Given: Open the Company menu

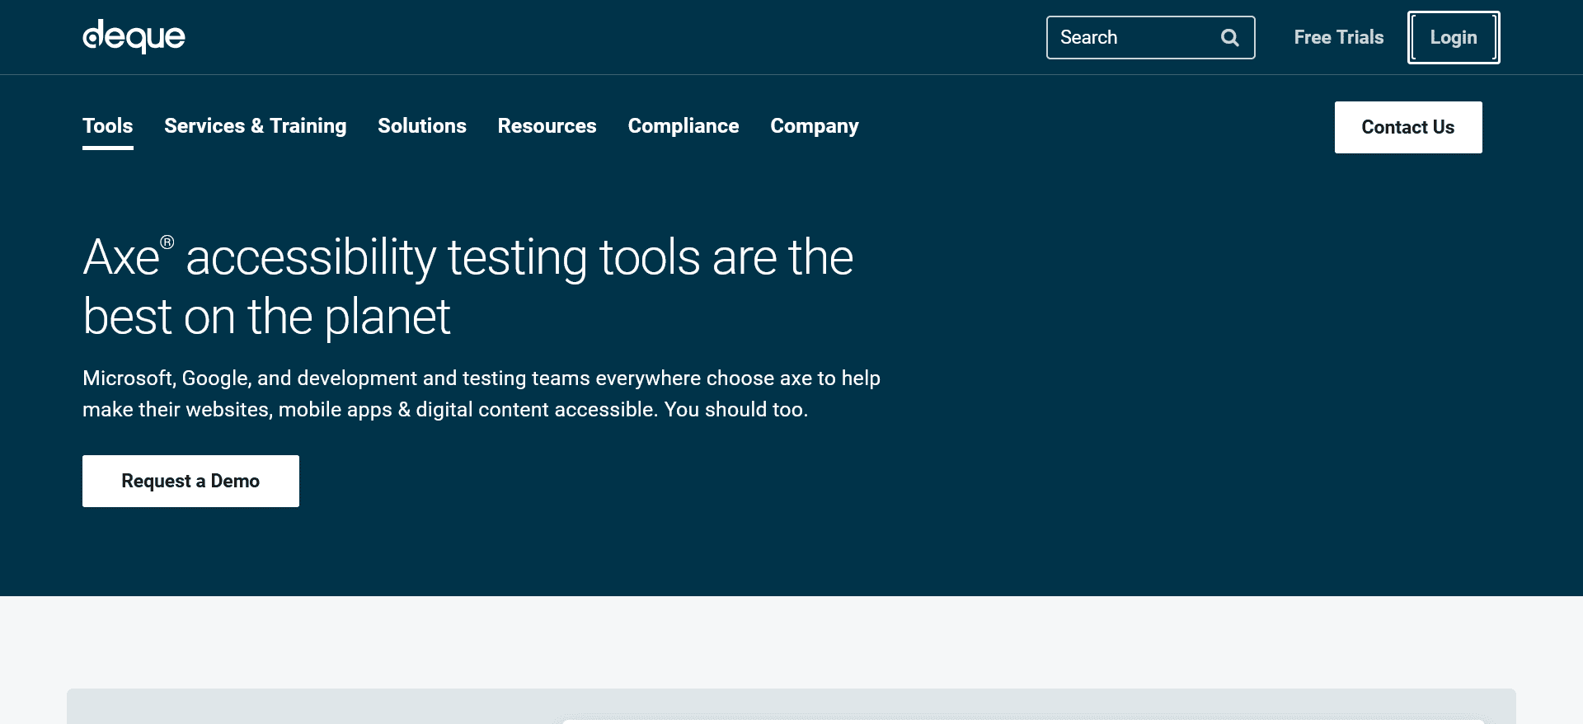Looking at the screenshot, I should tap(814, 126).
